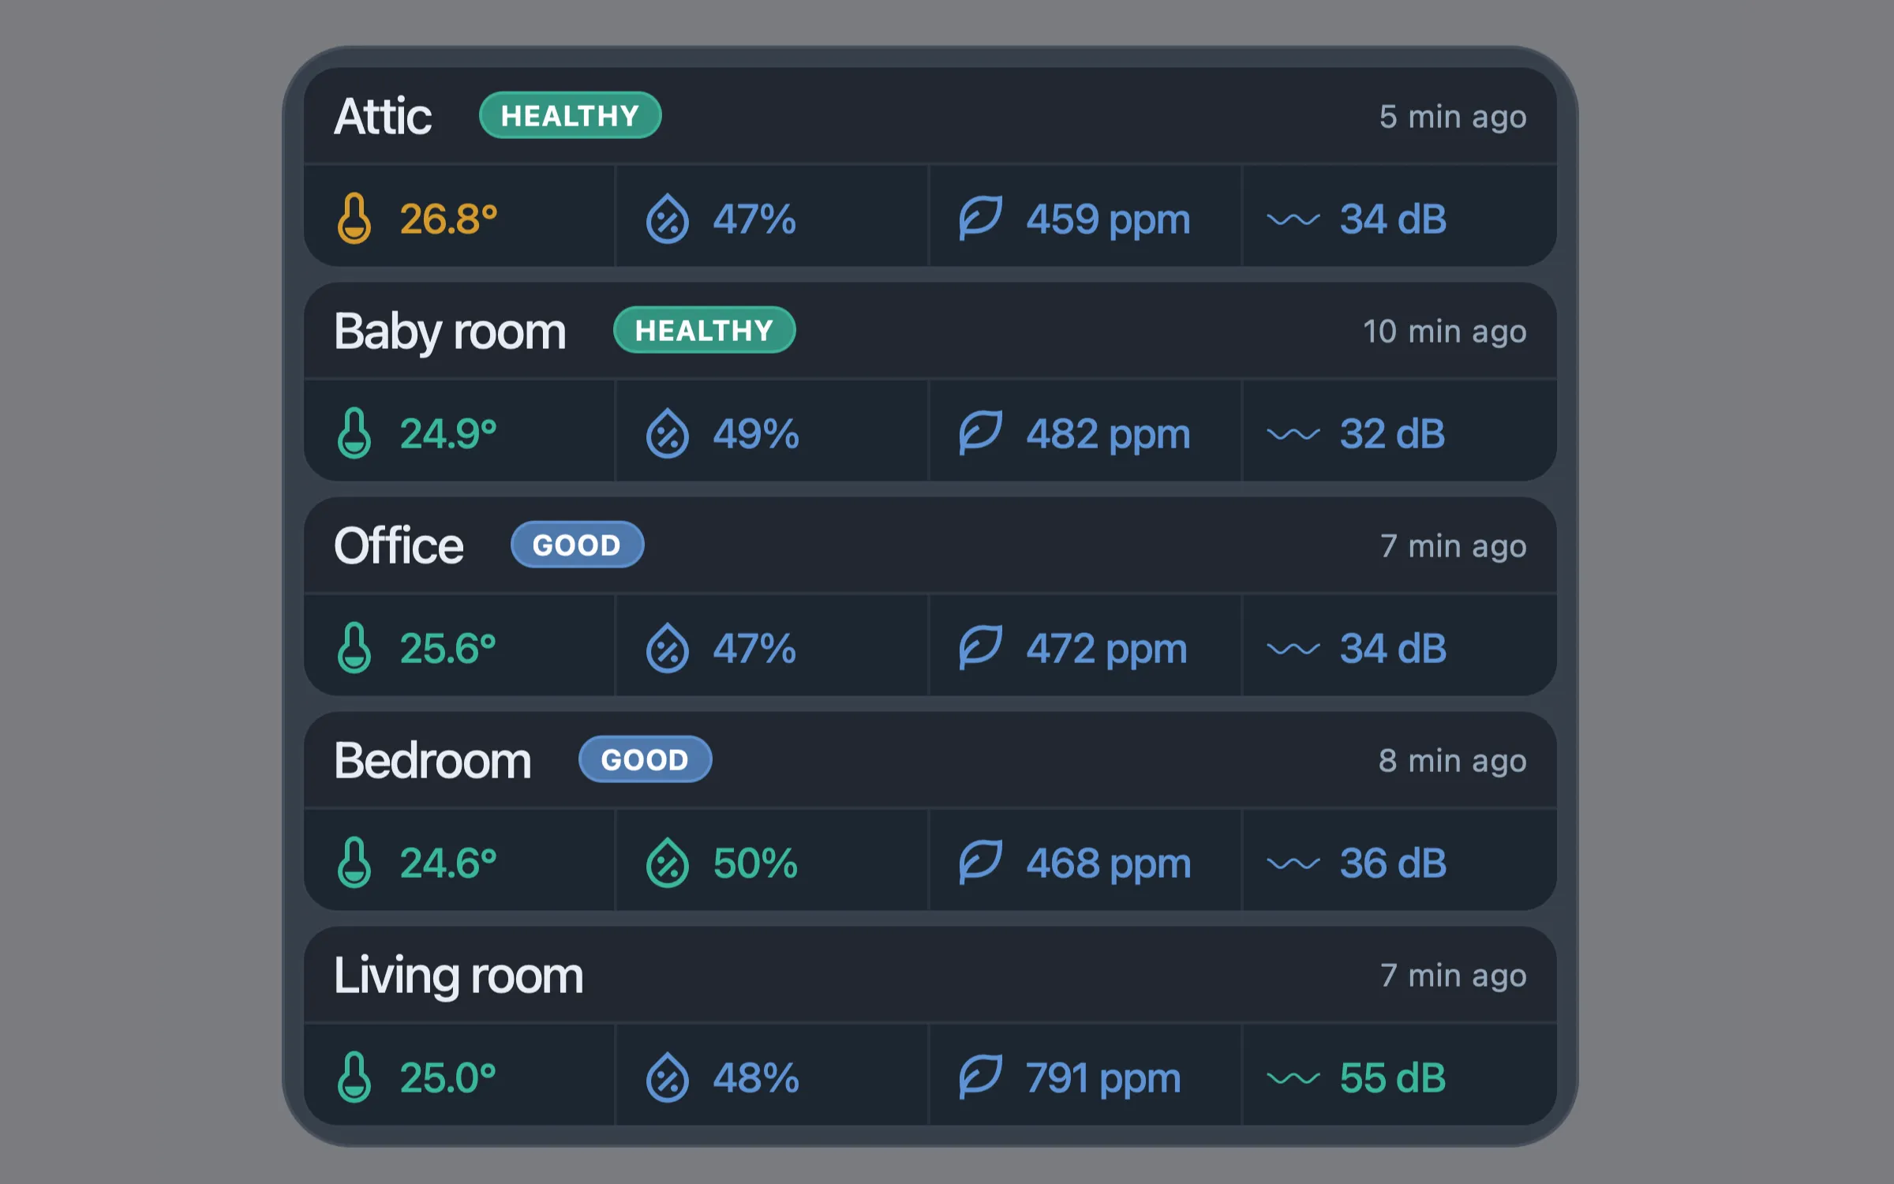1894x1184 pixels.
Task: Click the Office 34 dB noise value
Action: pyautogui.click(x=1393, y=649)
